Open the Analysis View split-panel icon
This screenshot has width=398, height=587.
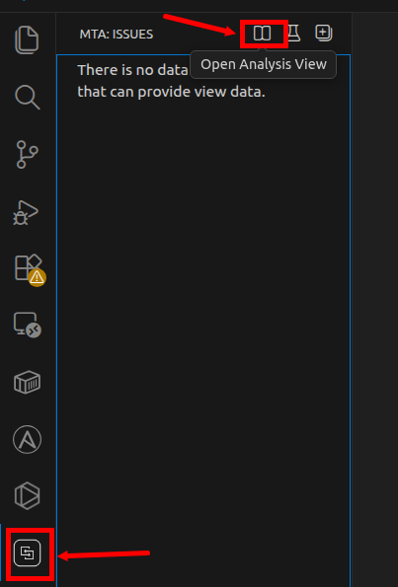click(262, 34)
